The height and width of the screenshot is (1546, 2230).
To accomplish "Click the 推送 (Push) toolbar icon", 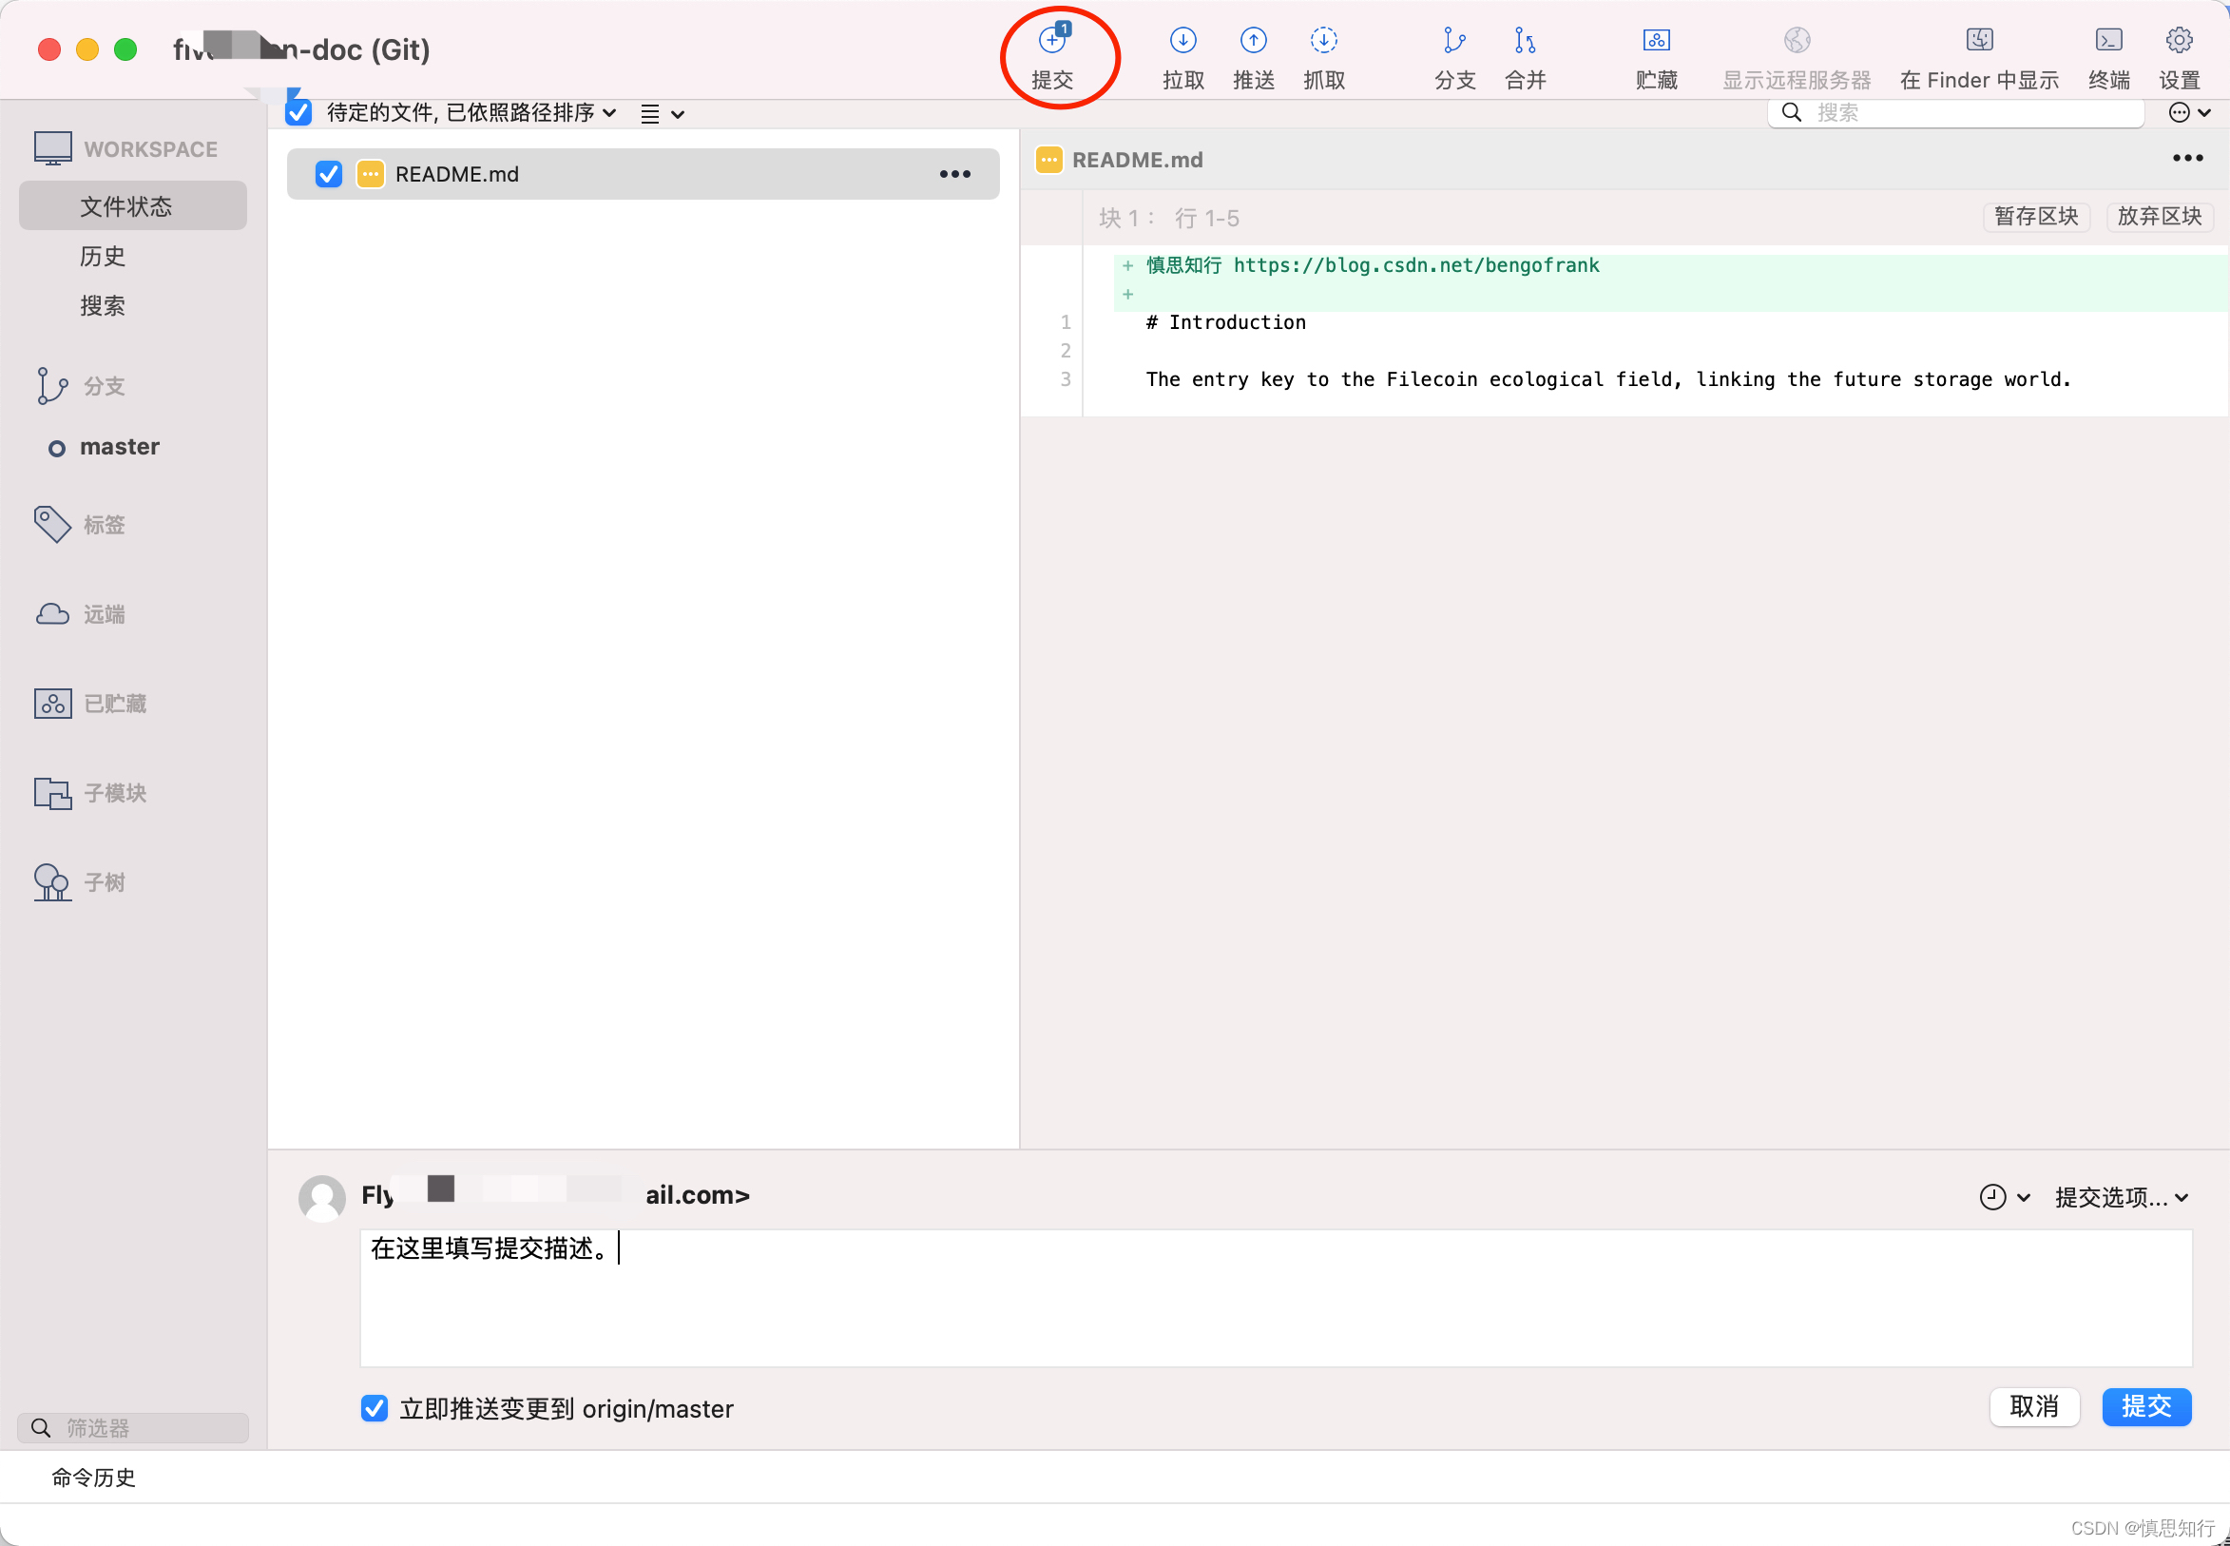I will [1253, 42].
